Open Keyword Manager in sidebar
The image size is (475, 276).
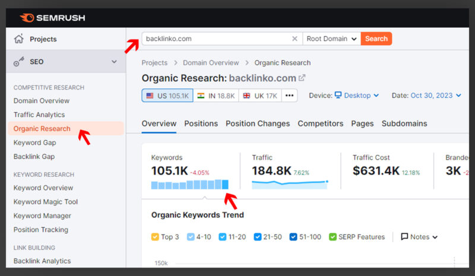tap(42, 215)
